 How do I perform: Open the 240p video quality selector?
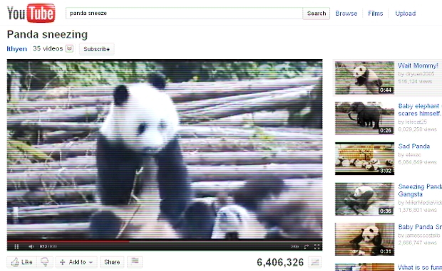[294, 247]
